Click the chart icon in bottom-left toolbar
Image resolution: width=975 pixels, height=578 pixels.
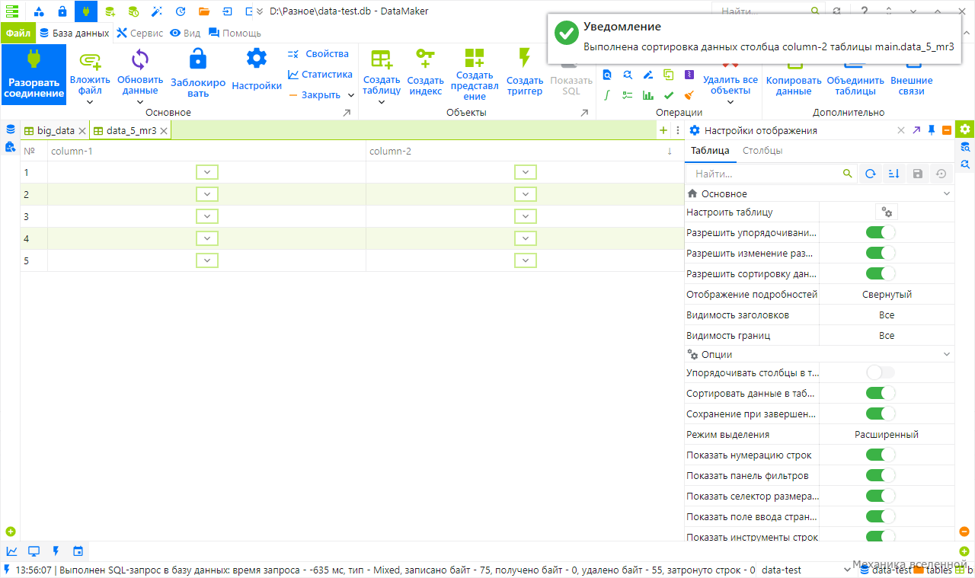11,551
